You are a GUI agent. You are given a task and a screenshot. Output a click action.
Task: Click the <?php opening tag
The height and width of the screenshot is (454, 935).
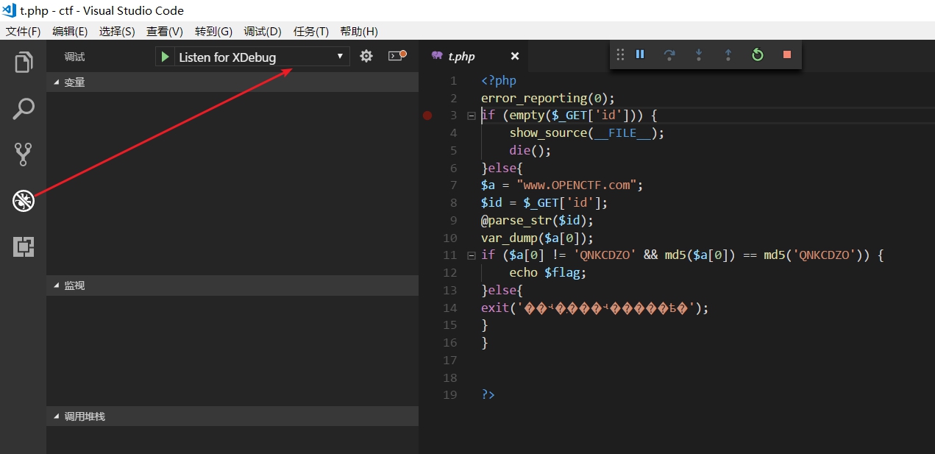(x=499, y=81)
